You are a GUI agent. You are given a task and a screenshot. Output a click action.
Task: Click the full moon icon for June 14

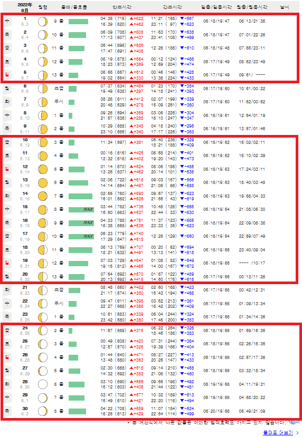pyautogui.click(x=43, y=196)
